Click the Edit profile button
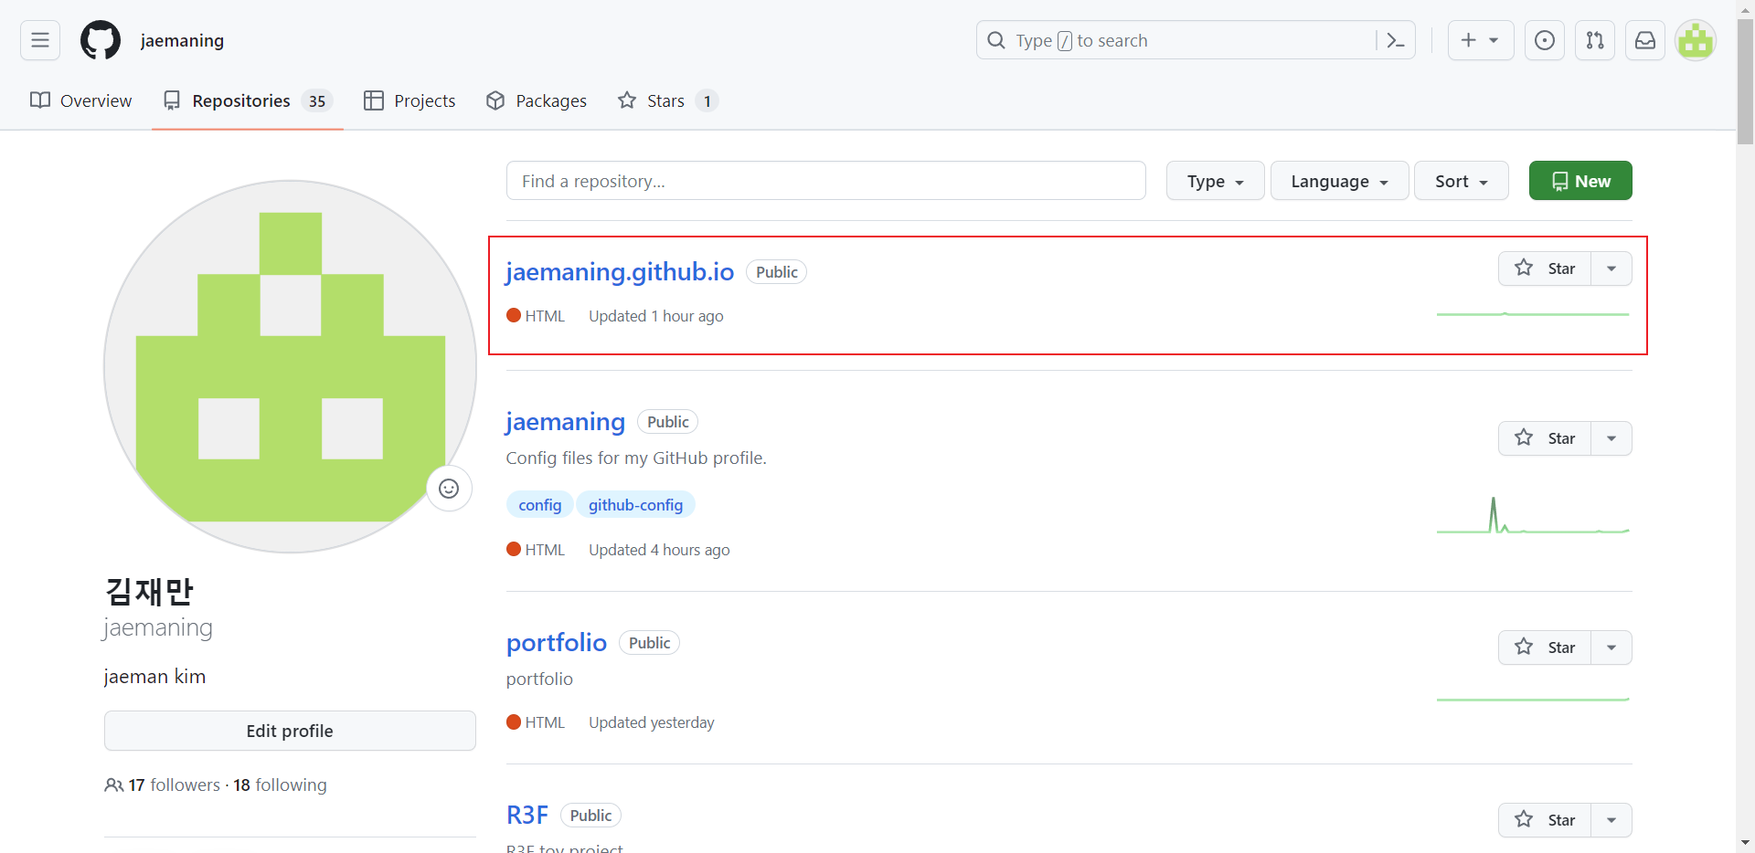The width and height of the screenshot is (1755, 853). coord(290,731)
